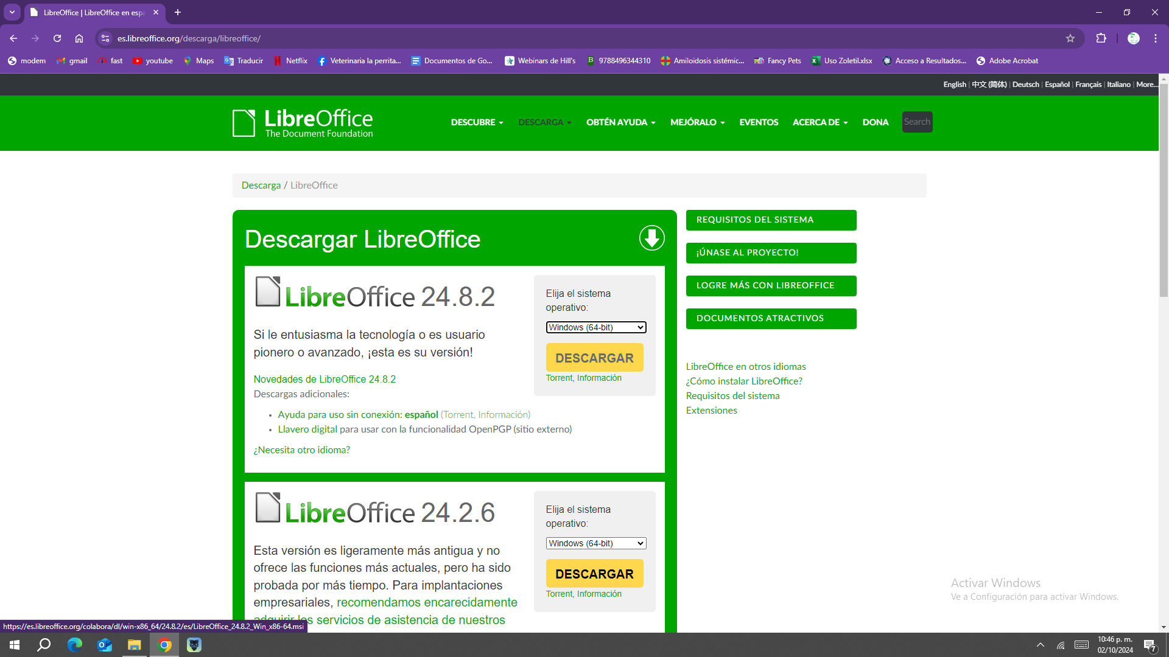Click ¡ÚNASE AL PROYECTO! button
Viewport: 1169px width, 657px height.
pyautogui.click(x=771, y=253)
